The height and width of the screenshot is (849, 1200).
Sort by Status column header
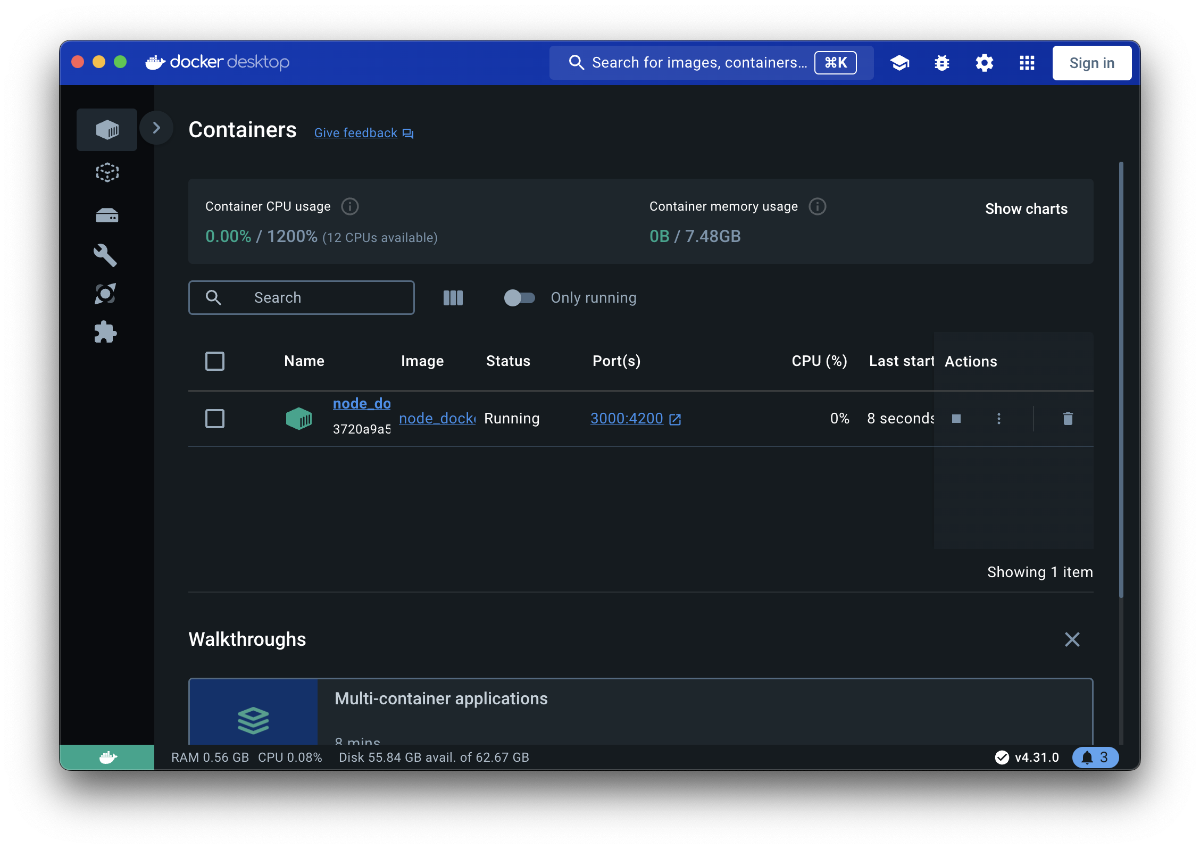(508, 361)
